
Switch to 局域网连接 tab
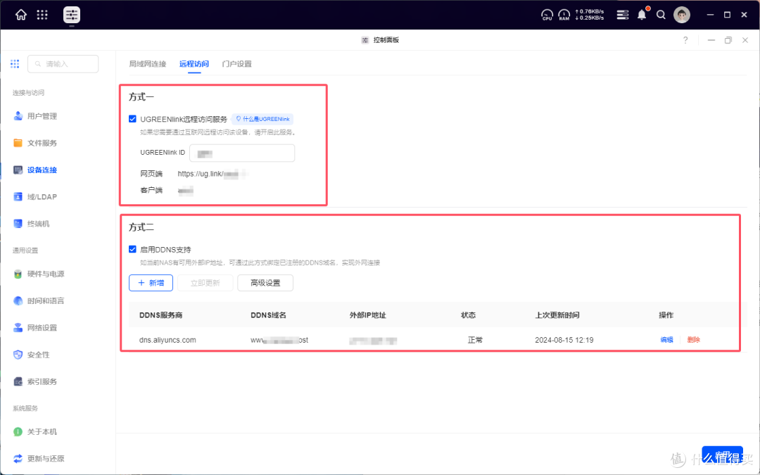pyautogui.click(x=148, y=64)
